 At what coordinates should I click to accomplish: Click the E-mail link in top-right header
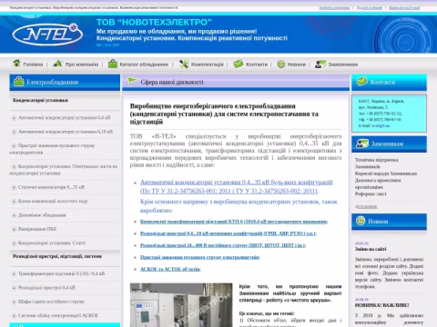coord(404,8)
